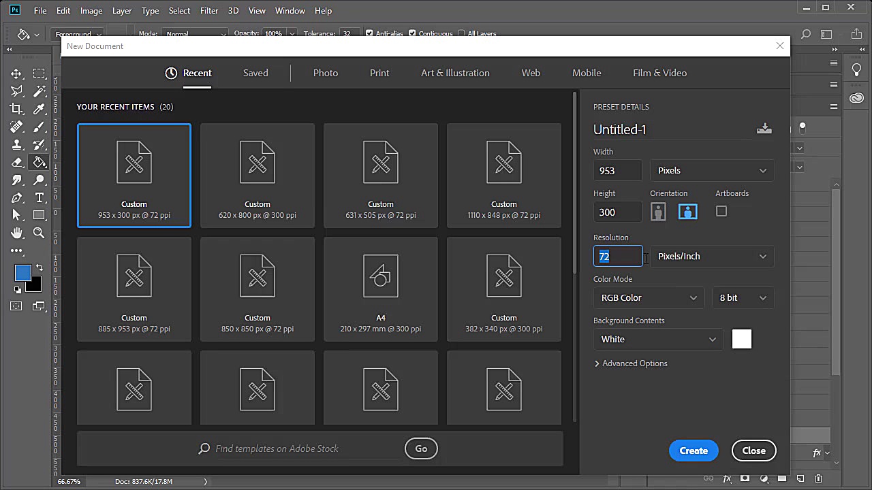Image resolution: width=872 pixels, height=490 pixels.
Task: Toggle the All Layers checkbox
Action: tap(461, 33)
